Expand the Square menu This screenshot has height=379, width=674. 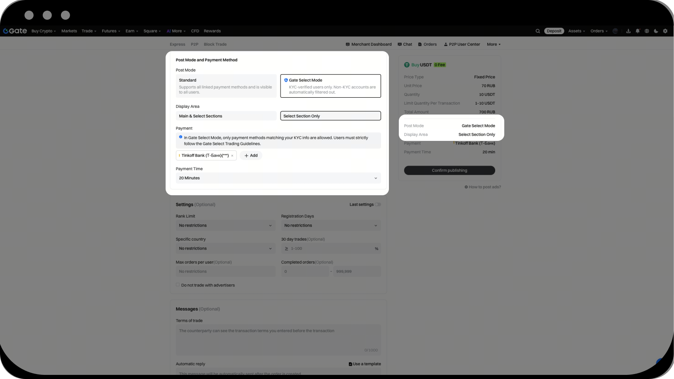click(152, 31)
